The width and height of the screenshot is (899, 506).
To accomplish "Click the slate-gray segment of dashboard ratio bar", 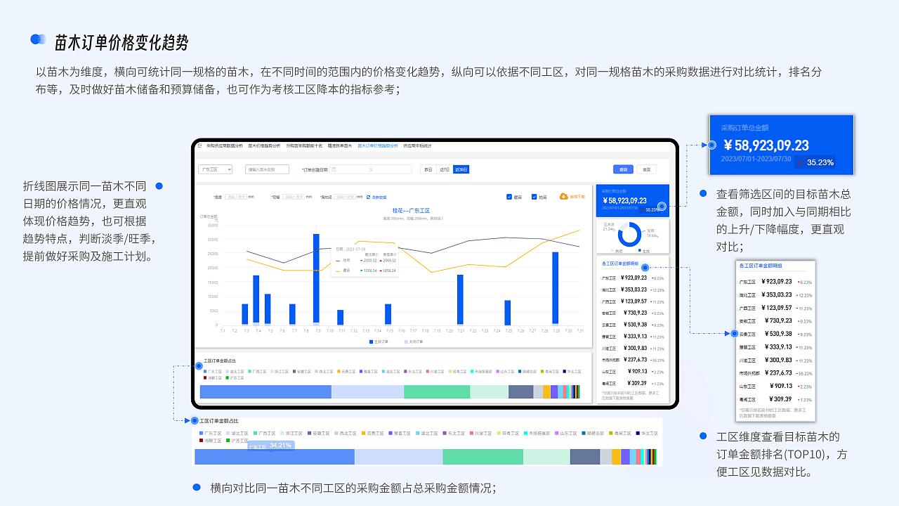I will 521,391.
